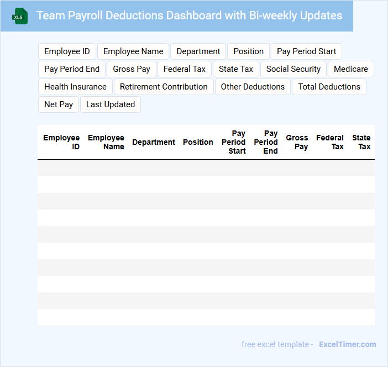Select the Gross Pay tag
Screen dimensions: 388x367
[132, 69]
